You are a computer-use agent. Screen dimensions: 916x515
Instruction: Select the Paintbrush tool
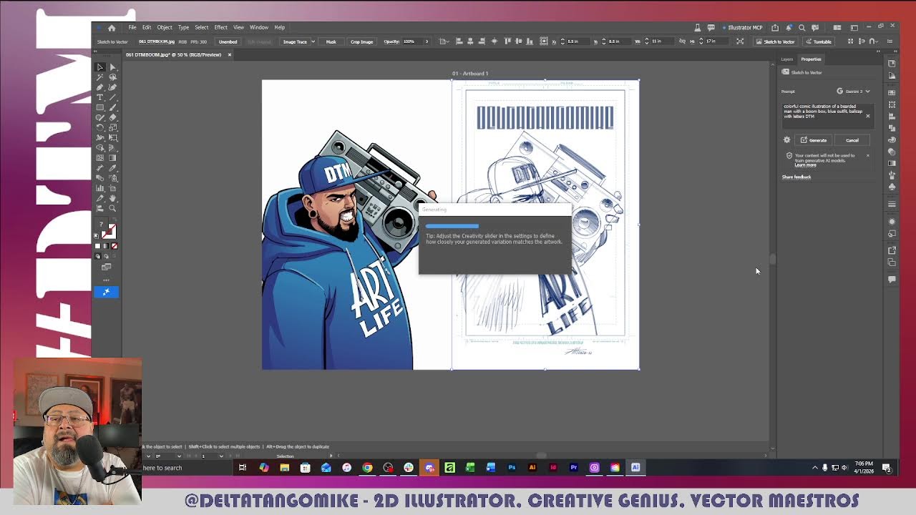click(x=113, y=107)
